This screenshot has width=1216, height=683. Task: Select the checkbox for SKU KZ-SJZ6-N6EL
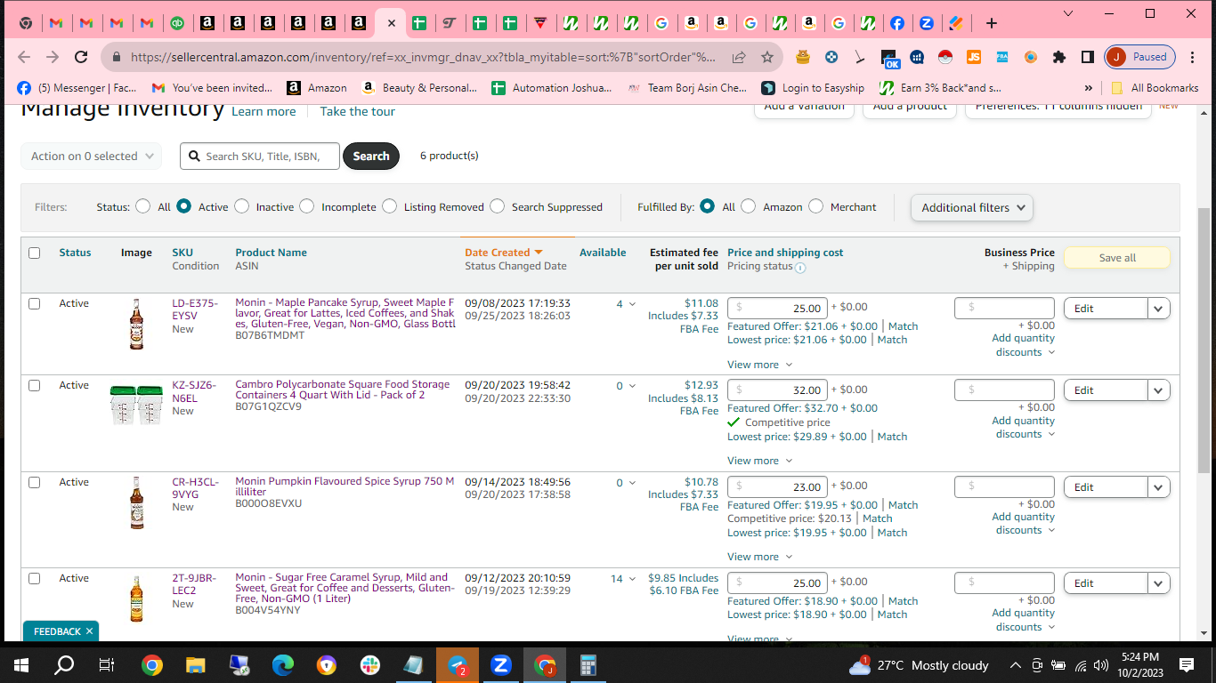coord(35,385)
